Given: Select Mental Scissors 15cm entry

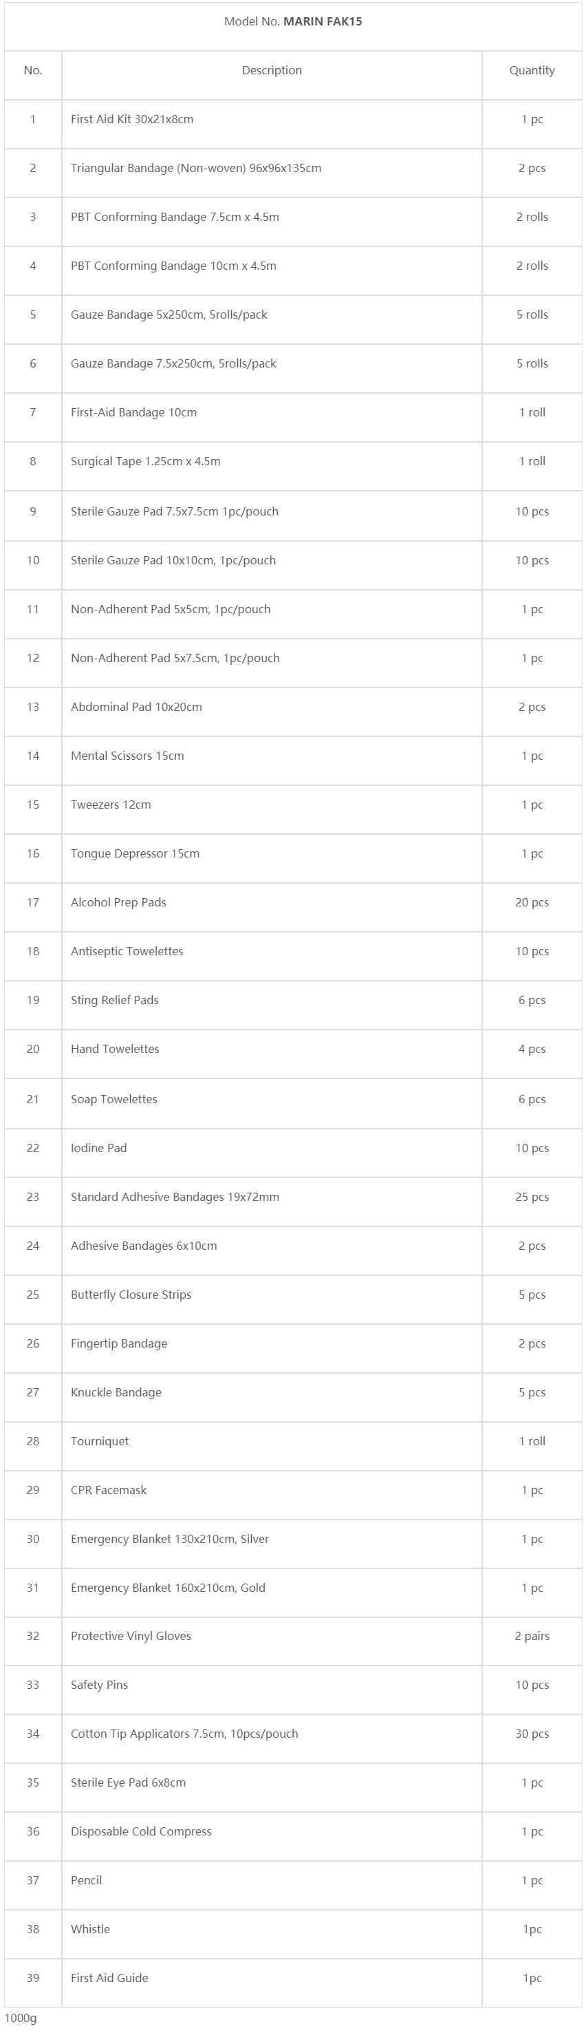Looking at the screenshot, I should click(x=127, y=756).
